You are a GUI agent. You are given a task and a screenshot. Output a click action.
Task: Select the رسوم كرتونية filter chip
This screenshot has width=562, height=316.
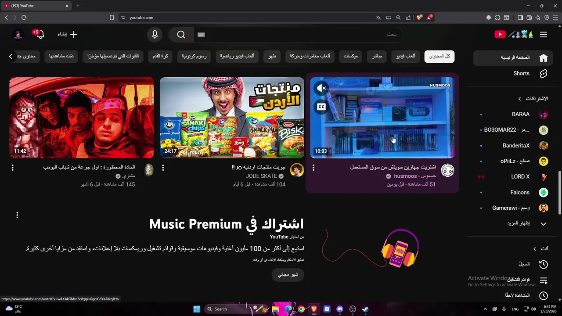(x=194, y=56)
